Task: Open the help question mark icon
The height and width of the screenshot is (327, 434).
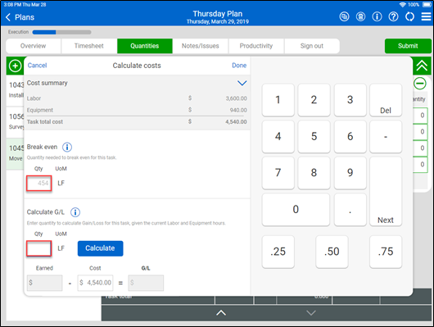Action: 393,17
